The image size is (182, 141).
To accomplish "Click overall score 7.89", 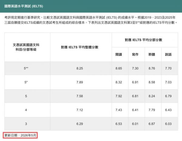I will pyautogui.click(x=79, y=82).
